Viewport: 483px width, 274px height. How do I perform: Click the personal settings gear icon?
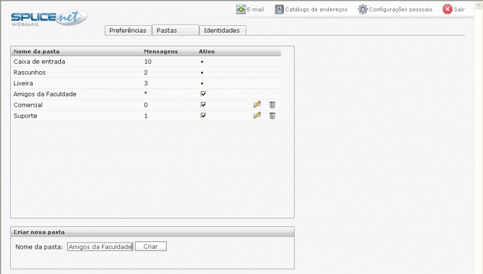[x=363, y=9]
